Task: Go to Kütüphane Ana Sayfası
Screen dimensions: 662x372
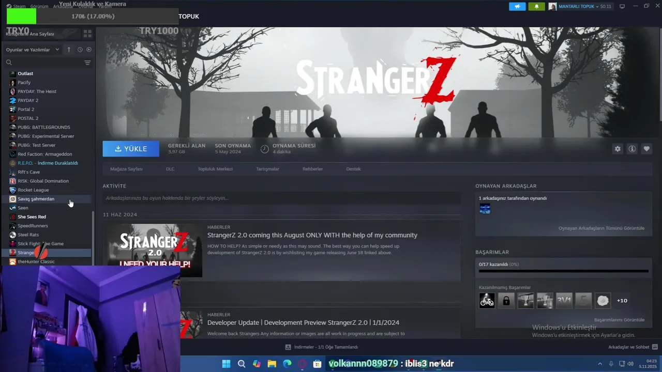Action: click(x=30, y=34)
